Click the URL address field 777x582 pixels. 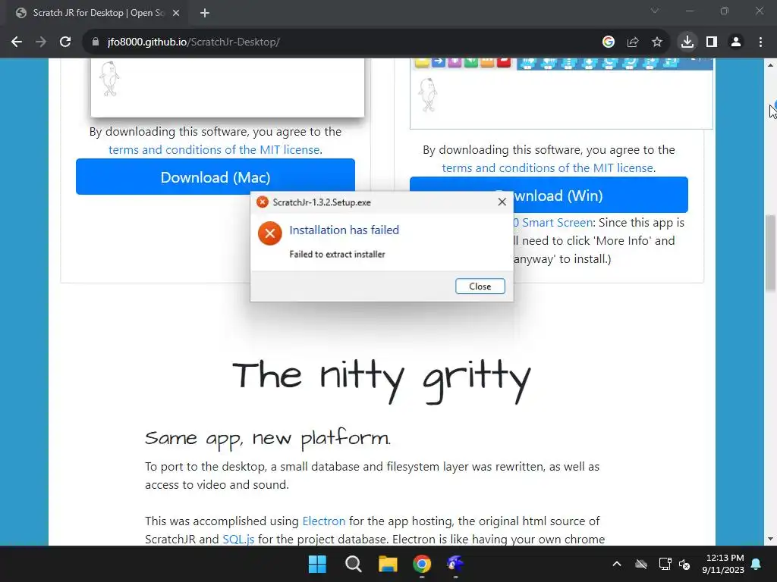click(x=347, y=42)
